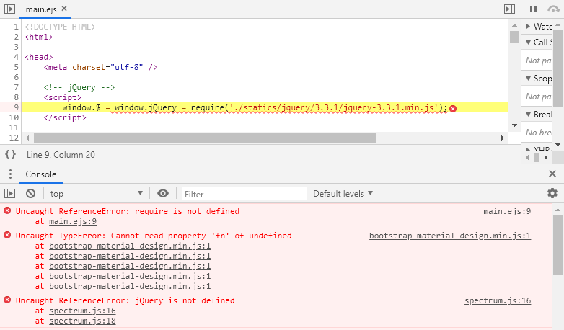This screenshot has height=330, width=564.
Task: Create a live expression with eye icon
Action: pyautogui.click(x=163, y=193)
